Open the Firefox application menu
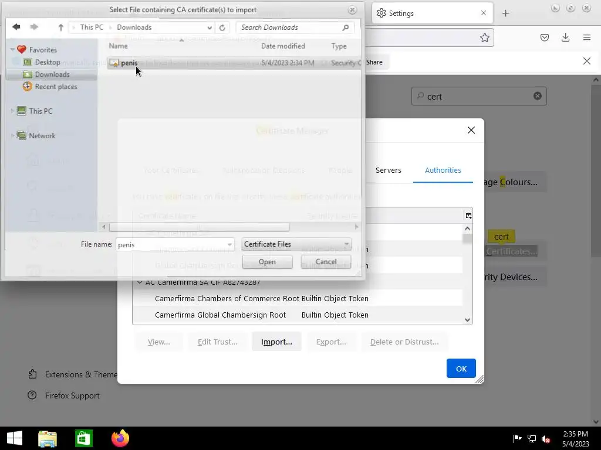This screenshot has height=450, width=601. click(587, 37)
